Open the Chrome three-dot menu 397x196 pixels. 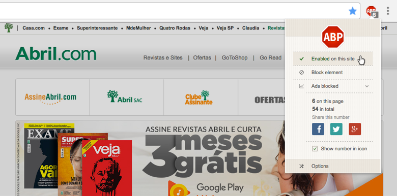point(388,11)
